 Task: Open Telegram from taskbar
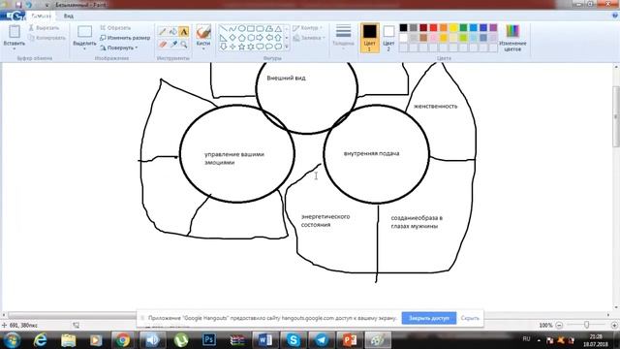[321, 340]
